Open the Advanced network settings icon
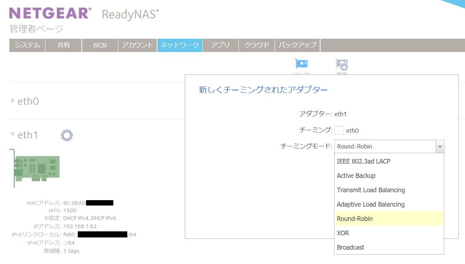 [x=342, y=65]
